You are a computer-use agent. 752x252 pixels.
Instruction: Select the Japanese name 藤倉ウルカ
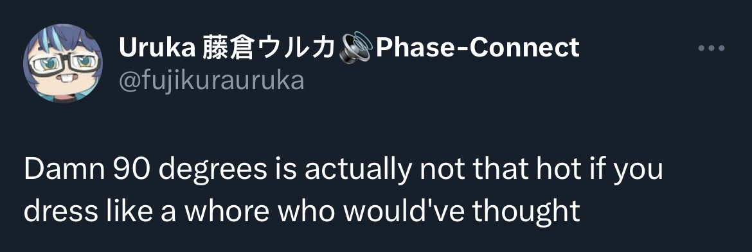(x=267, y=48)
